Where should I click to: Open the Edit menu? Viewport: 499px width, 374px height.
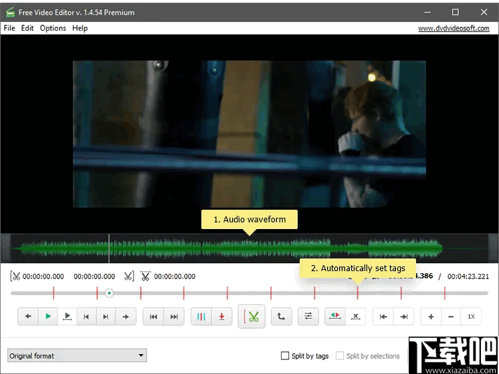click(27, 28)
